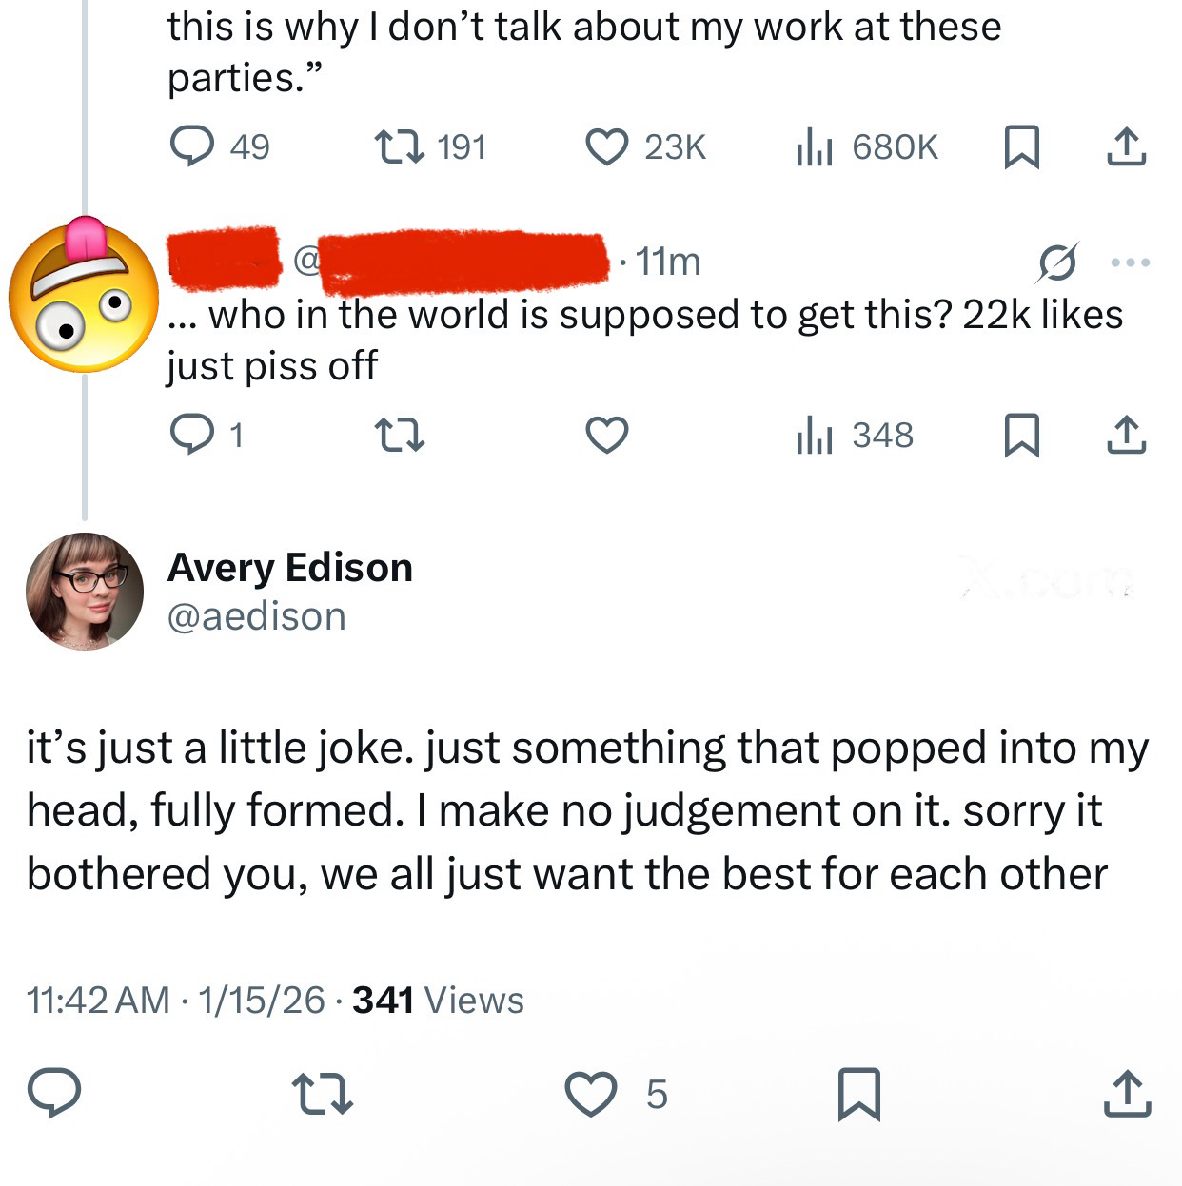Open the emoji-face profile avatar
This screenshot has width=1182, height=1186.
point(84,295)
